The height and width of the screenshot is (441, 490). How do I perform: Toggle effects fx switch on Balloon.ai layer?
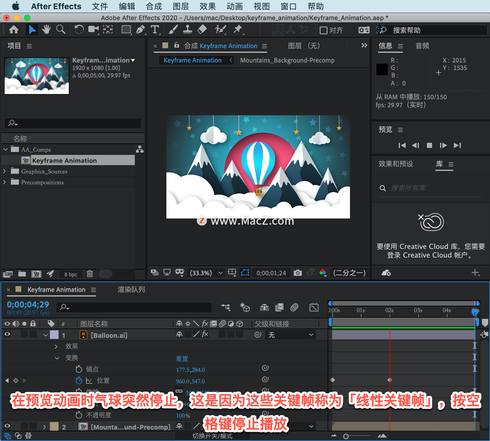[x=205, y=334]
